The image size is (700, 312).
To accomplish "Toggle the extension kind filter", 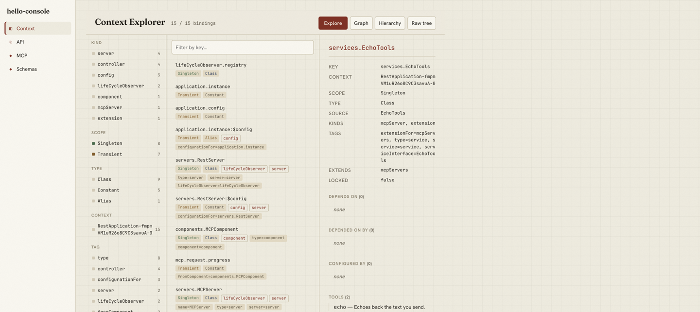I will coord(126,118).
